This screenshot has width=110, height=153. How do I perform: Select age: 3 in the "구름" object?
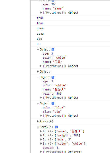point(48,54)
